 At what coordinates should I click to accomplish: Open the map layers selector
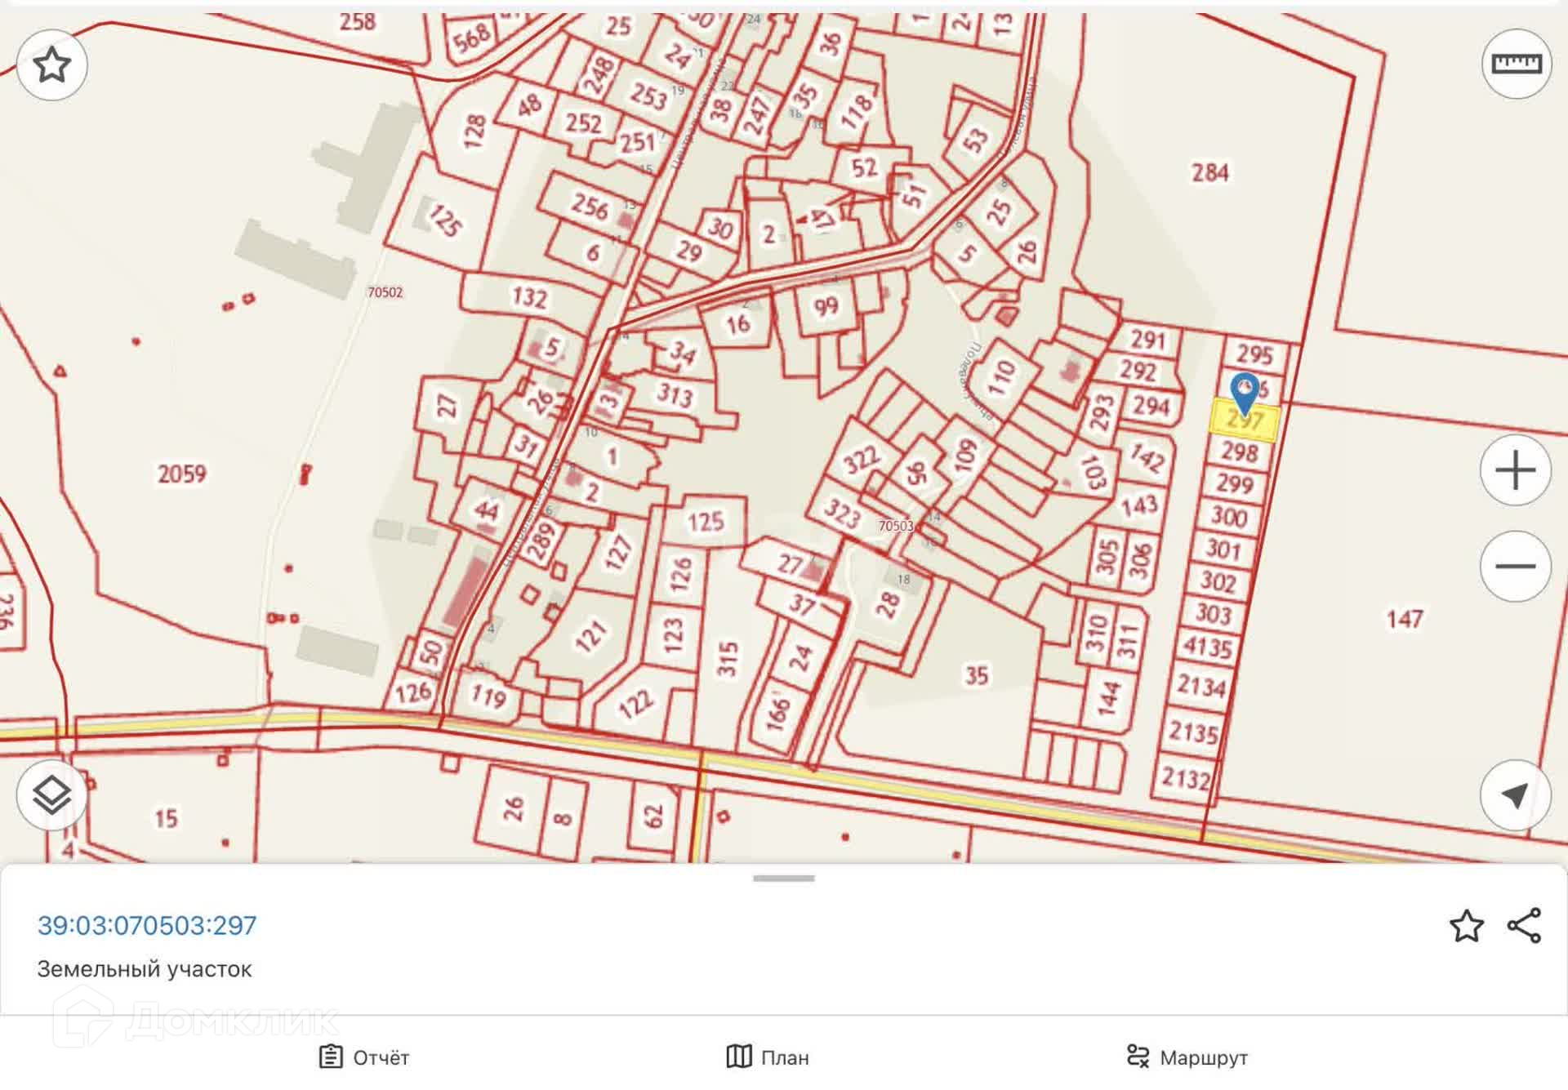click(x=52, y=794)
